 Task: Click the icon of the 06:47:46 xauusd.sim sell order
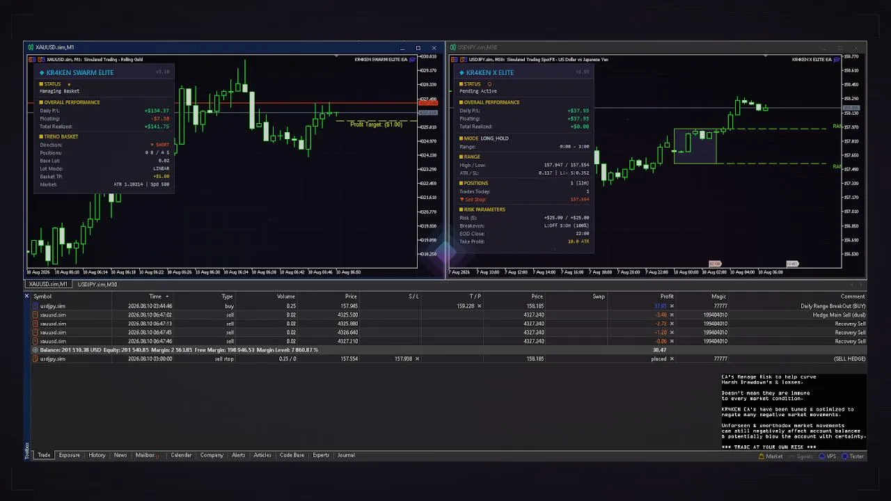point(36,341)
